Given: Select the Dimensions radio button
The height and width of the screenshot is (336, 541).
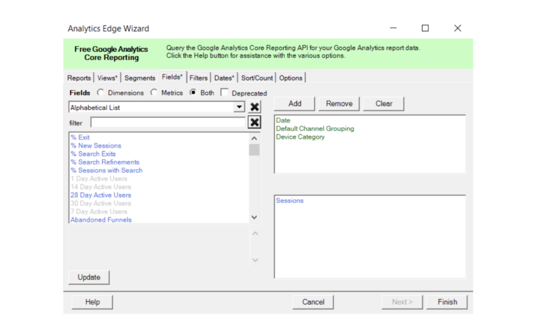Looking at the screenshot, I should 101,92.
